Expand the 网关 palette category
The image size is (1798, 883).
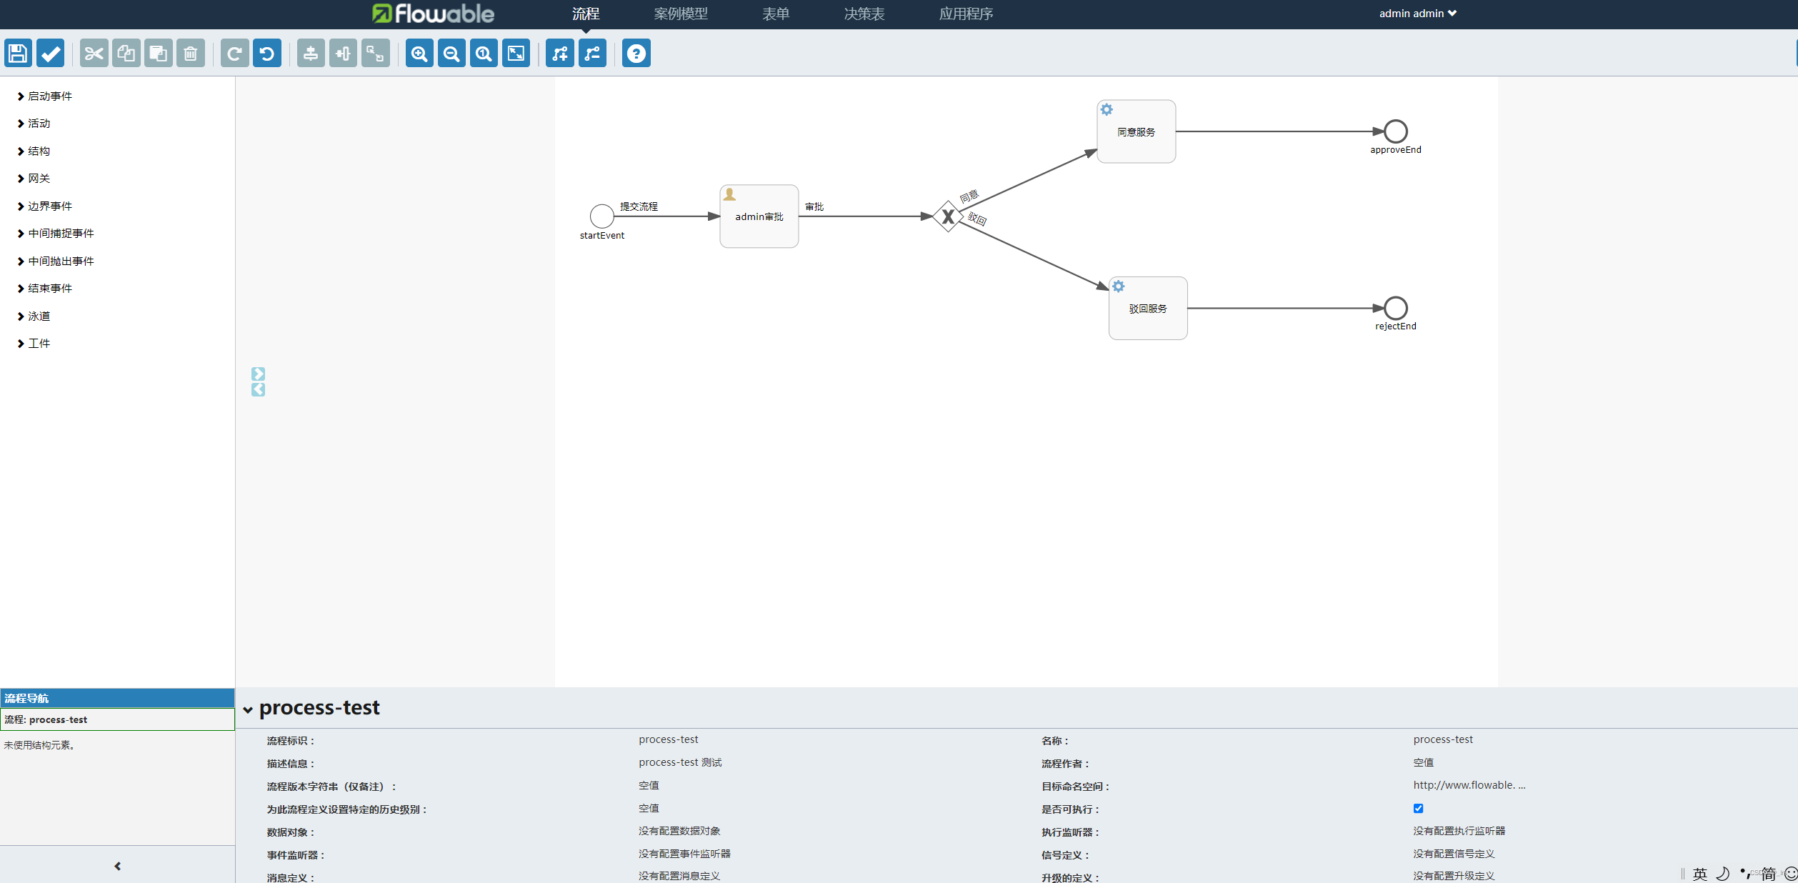coord(39,178)
